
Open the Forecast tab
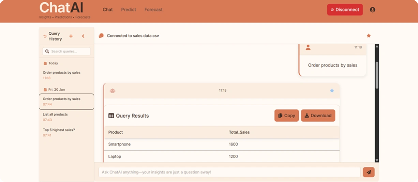point(153,10)
